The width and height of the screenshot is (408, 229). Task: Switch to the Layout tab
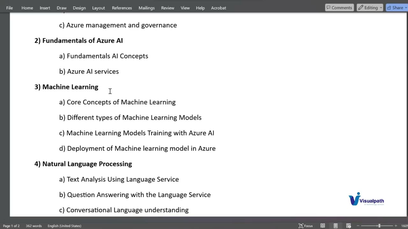pyautogui.click(x=98, y=8)
